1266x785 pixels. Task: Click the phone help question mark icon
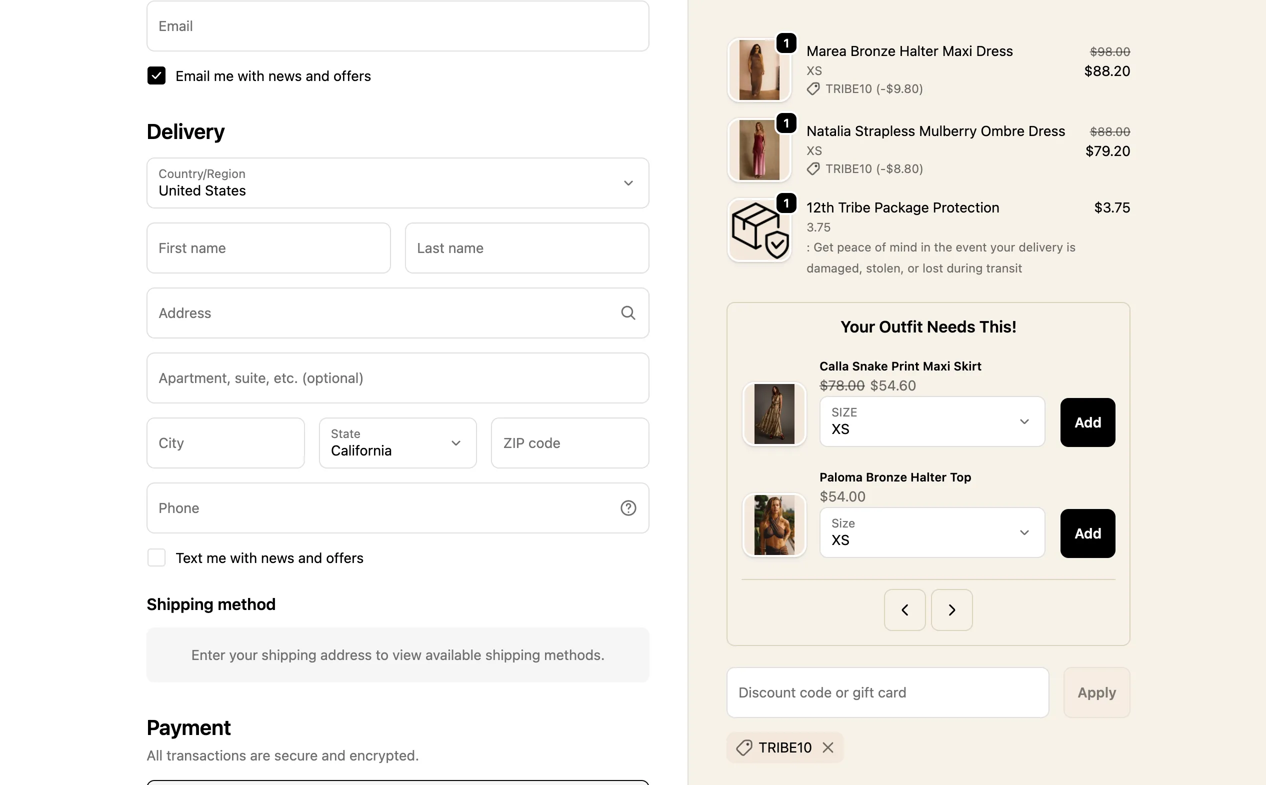click(628, 508)
